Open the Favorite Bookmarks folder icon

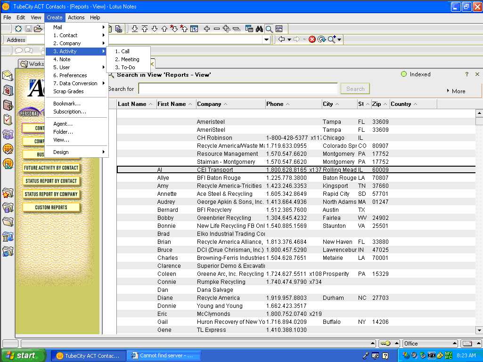(x=8, y=193)
